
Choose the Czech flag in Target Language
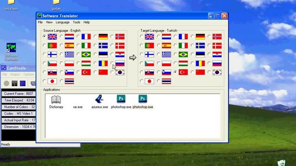[149, 64]
